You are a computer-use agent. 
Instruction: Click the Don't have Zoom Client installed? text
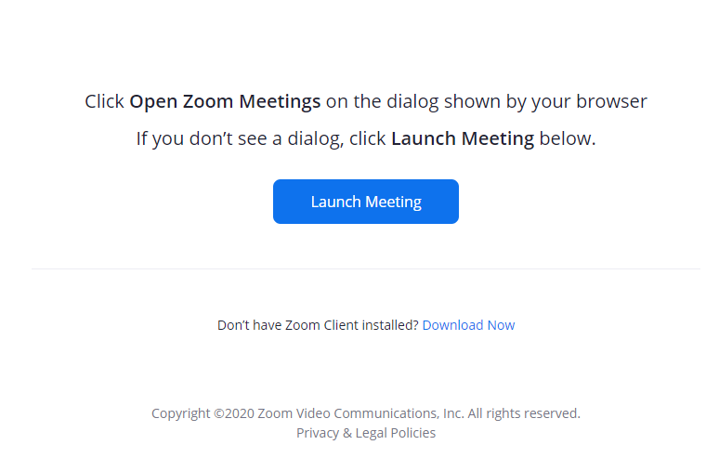point(318,325)
